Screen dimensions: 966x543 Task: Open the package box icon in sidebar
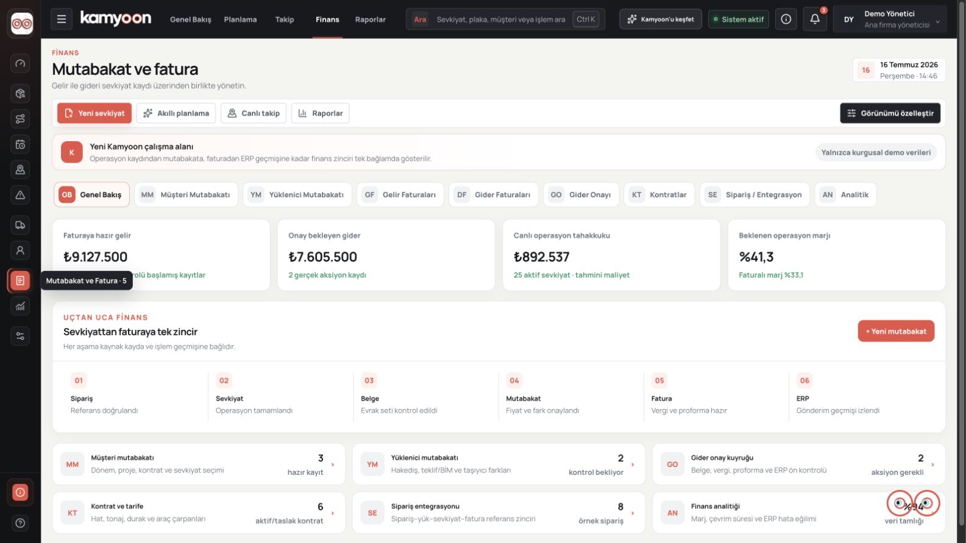click(x=20, y=93)
